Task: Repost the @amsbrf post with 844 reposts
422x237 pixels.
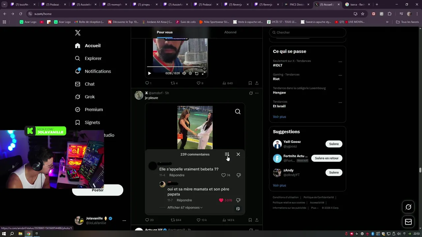Action: point(176,220)
